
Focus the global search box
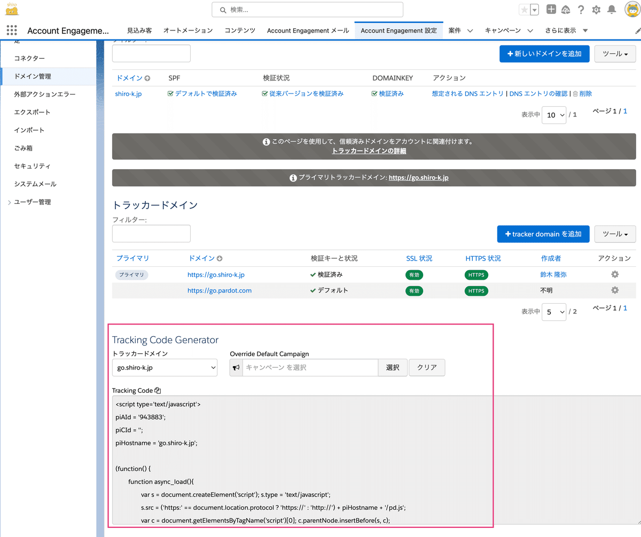307,10
